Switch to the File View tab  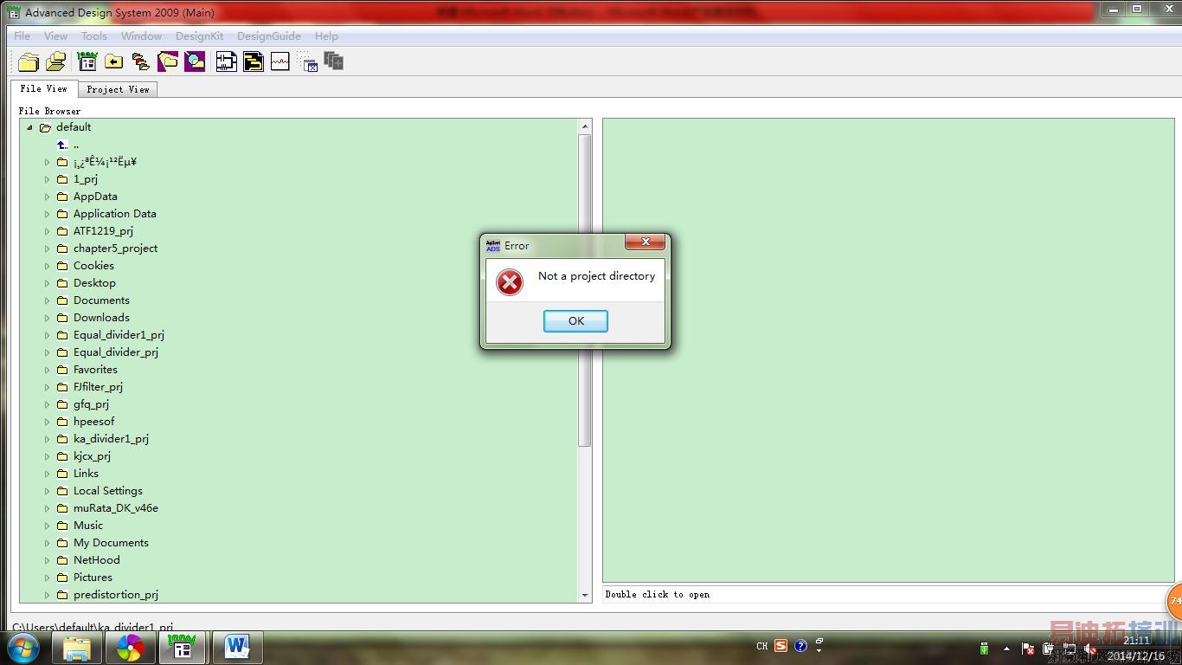pos(44,88)
